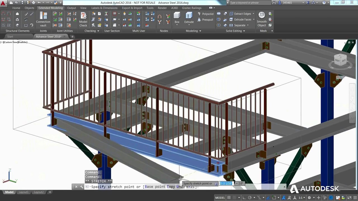Open a new drawing tab with plus

pos(72,37)
